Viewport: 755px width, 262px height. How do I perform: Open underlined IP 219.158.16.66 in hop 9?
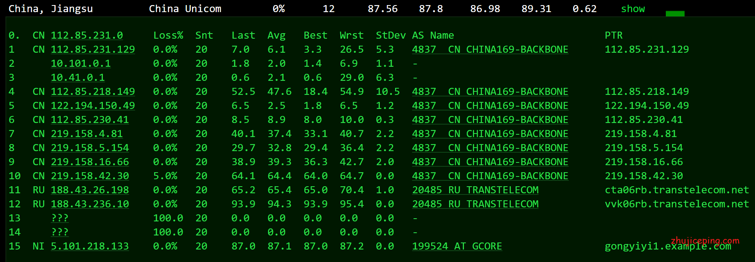click(90, 162)
